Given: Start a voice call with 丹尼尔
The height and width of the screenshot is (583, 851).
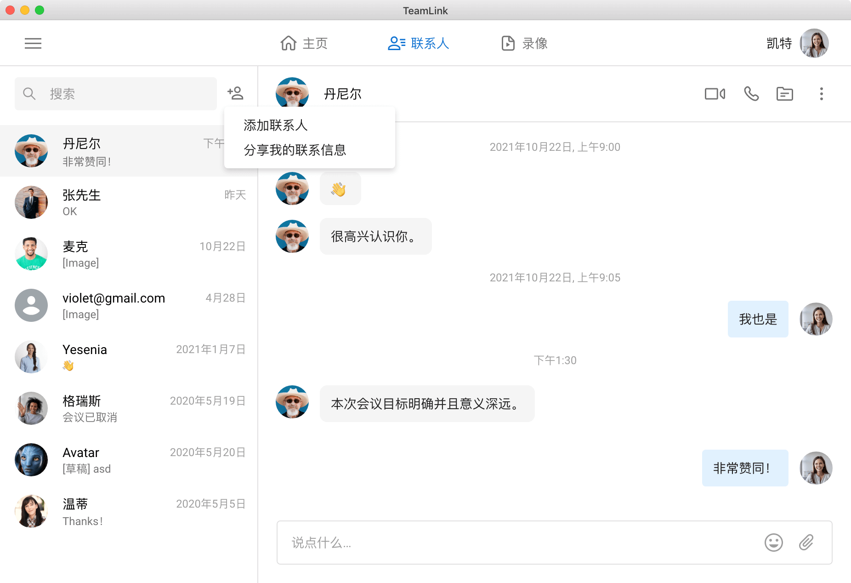Looking at the screenshot, I should click(x=751, y=94).
